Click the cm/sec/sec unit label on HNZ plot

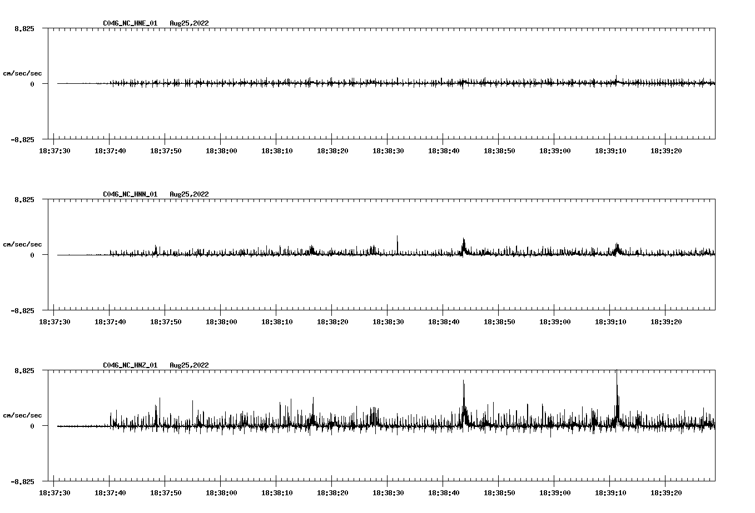click(22, 415)
